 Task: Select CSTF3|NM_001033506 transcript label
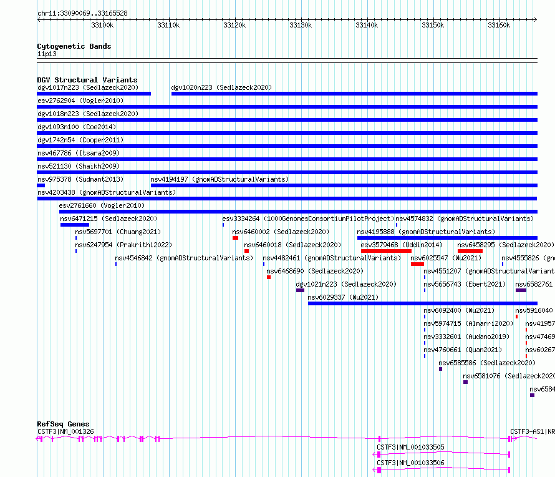tap(410, 463)
